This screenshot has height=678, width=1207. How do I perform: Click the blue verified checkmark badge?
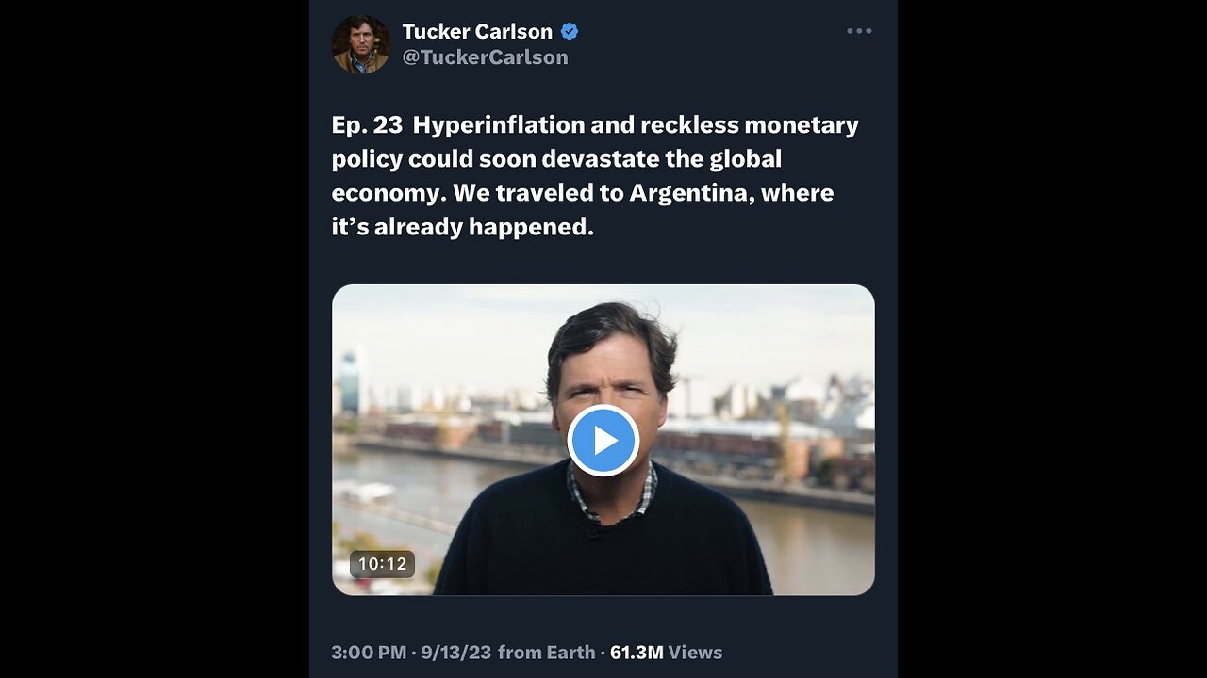coord(570,31)
